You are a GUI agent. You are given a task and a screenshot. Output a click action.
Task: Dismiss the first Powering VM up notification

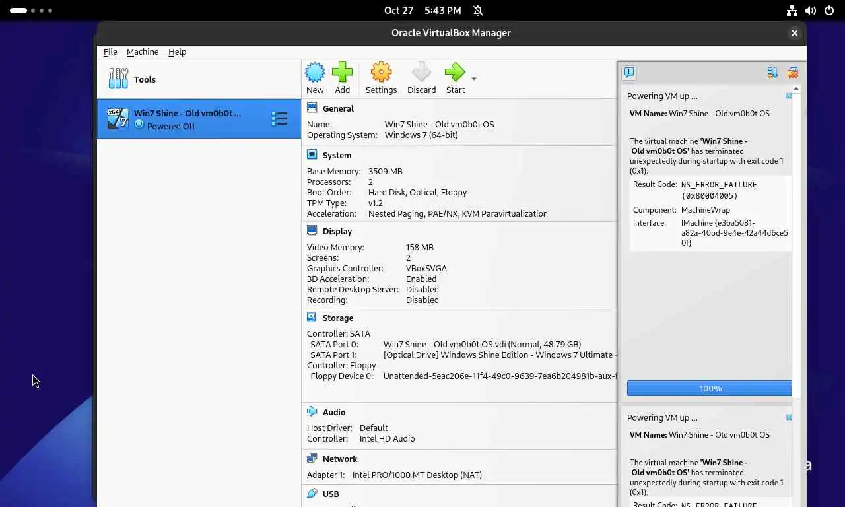pyautogui.click(x=788, y=96)
